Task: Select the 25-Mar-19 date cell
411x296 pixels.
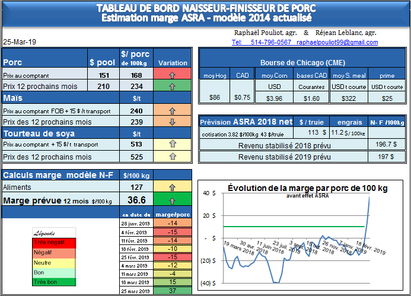Action: (18, 43)
